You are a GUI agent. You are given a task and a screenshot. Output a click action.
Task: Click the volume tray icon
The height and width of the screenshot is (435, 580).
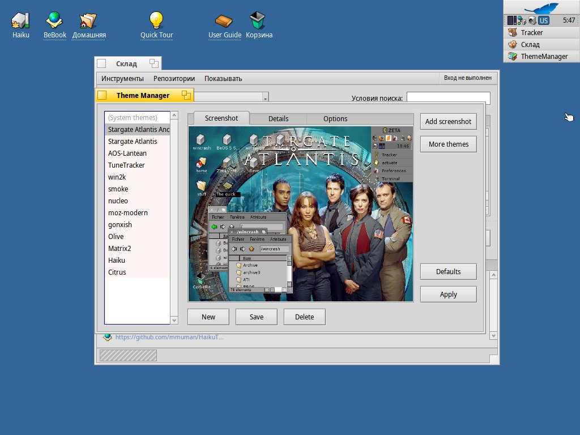point(532,21)
